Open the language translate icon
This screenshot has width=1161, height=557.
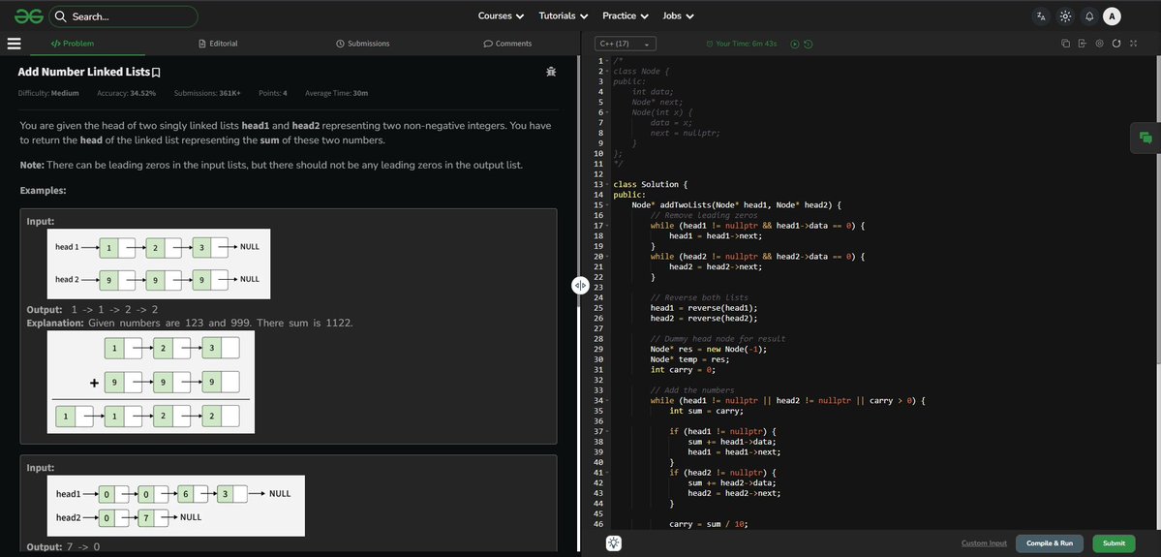[x=1041, y=16]
